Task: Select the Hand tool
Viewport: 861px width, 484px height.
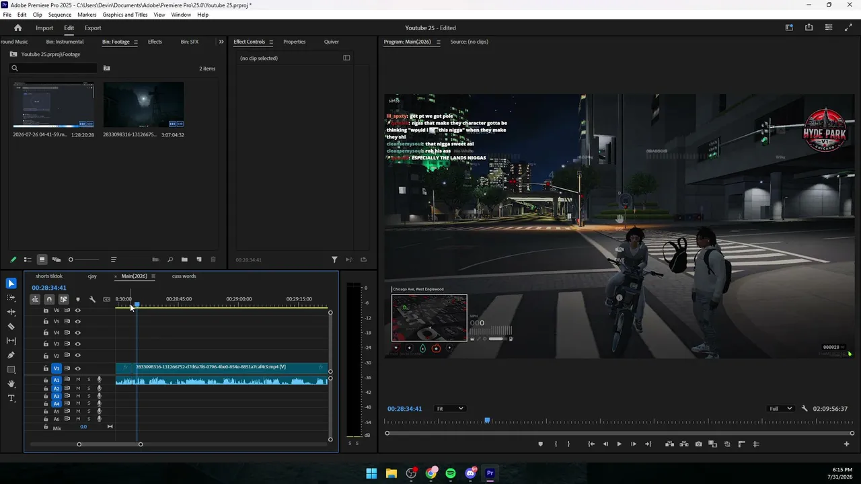Action: pos(11,384)
